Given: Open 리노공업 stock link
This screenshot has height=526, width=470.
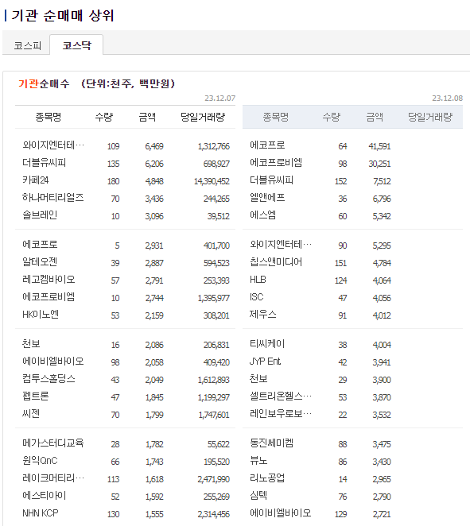Looking at the screenshot, I should pyautogui.click(x=267, y=478).
